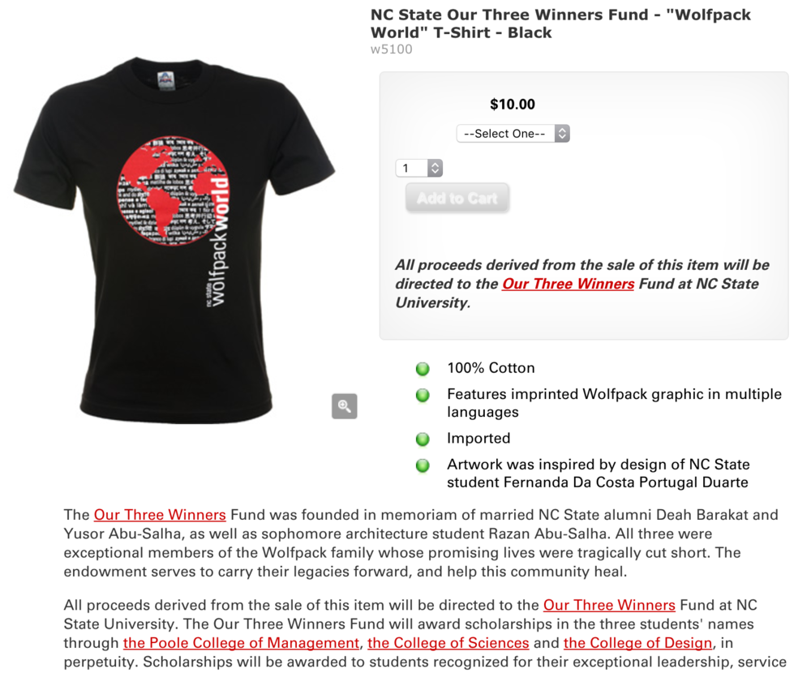The width and height of the screenshot is (811, 673).
Task: Open the Poole College of Management link
Action: [241, 642]
